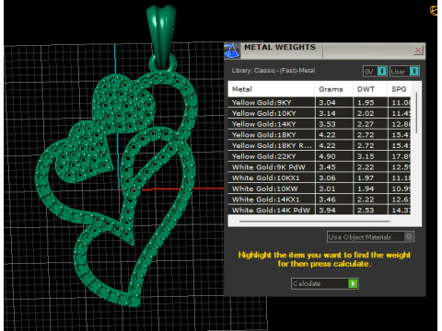Click the Metal Weights scale icon
Viewport: 442px width, 331px height.
click(x=232, y=51)
